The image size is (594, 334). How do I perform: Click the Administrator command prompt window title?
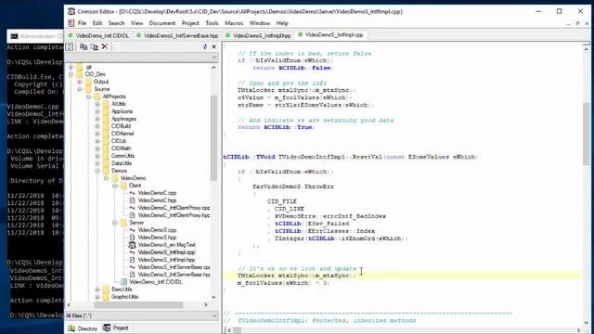(x=41, y=36)
